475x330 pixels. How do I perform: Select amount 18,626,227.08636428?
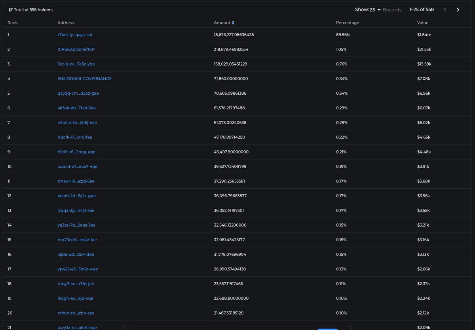click(234, 35)
